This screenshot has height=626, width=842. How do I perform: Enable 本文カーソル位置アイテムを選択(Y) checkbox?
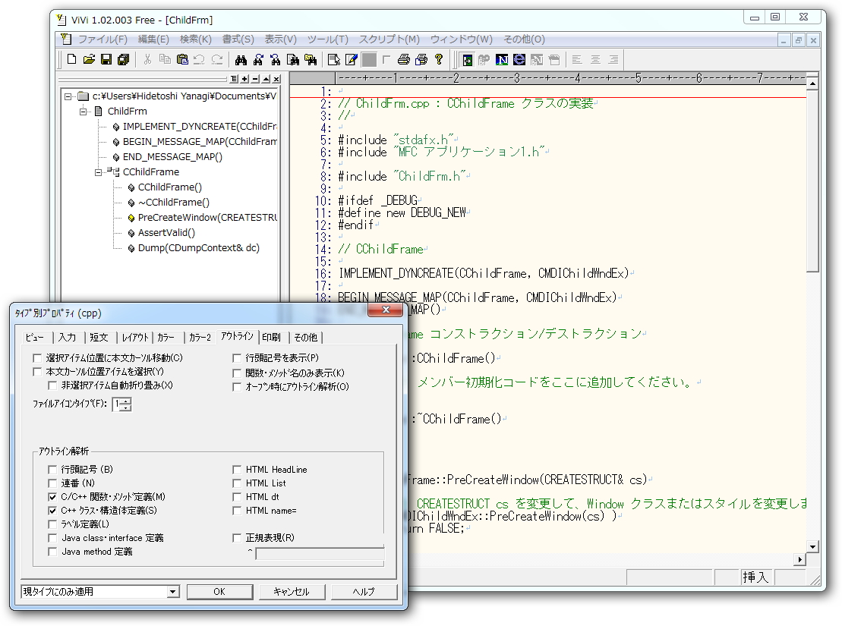(37, 372)
